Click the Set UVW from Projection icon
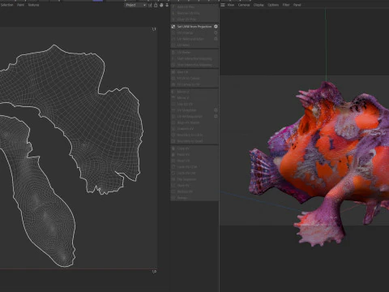389x292 pixels. [173, 27]
